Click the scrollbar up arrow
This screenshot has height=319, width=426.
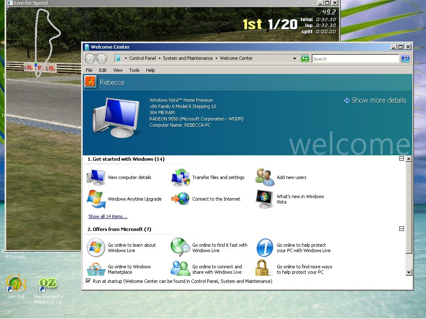tap(409, 159)
